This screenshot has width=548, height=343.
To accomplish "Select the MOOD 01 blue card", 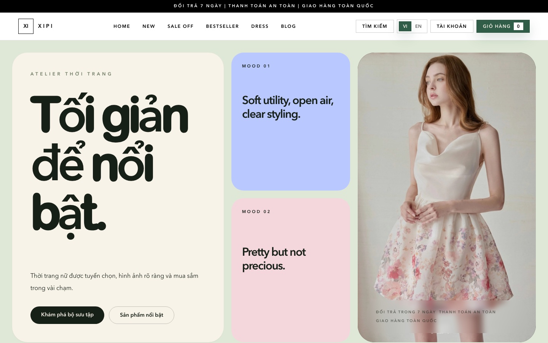I will pyautogui.click(x=291, y=122).
